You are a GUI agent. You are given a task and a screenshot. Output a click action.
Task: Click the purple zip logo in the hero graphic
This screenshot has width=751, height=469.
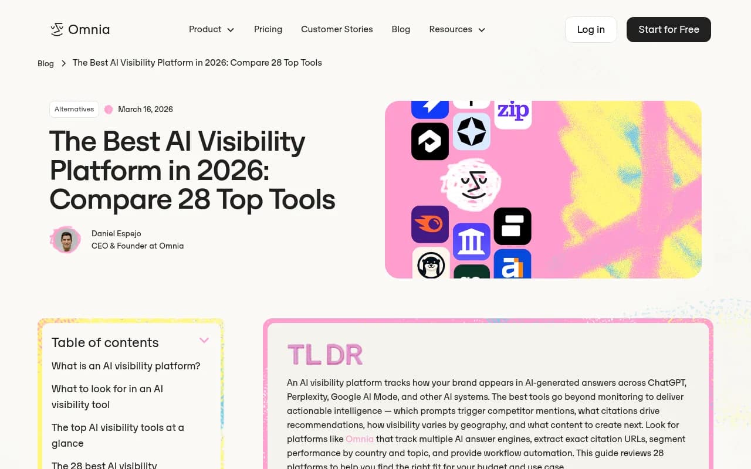point(514,110)
